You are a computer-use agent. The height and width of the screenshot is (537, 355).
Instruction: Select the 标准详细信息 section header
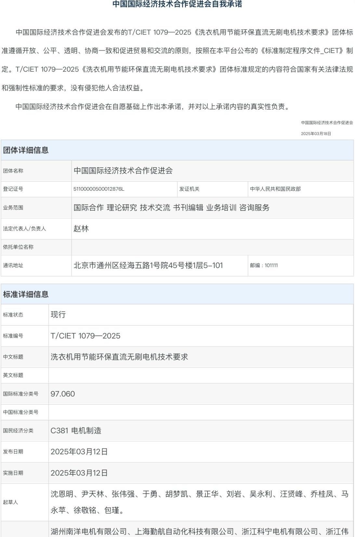(26, 295)
